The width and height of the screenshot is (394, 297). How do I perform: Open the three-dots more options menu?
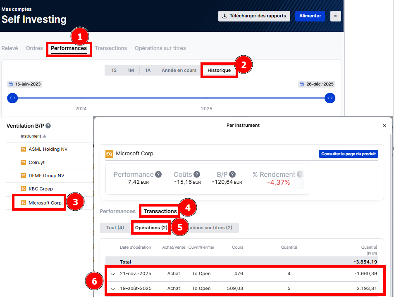335,16
